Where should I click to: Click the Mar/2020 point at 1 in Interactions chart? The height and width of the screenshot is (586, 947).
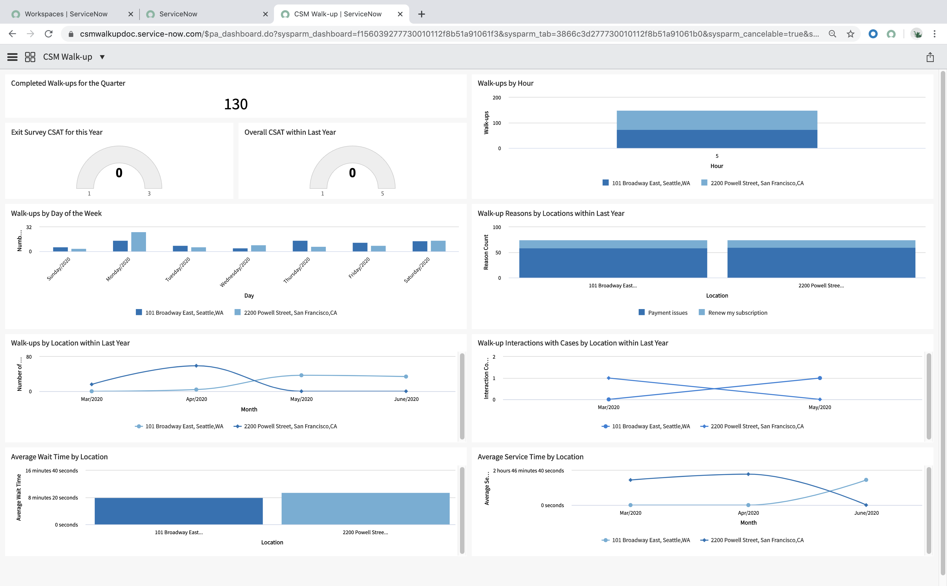coord(609,378)
